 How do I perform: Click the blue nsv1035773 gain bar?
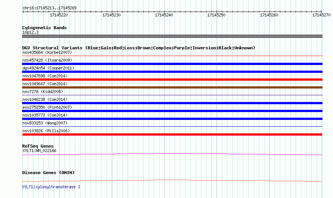(172, 119)
